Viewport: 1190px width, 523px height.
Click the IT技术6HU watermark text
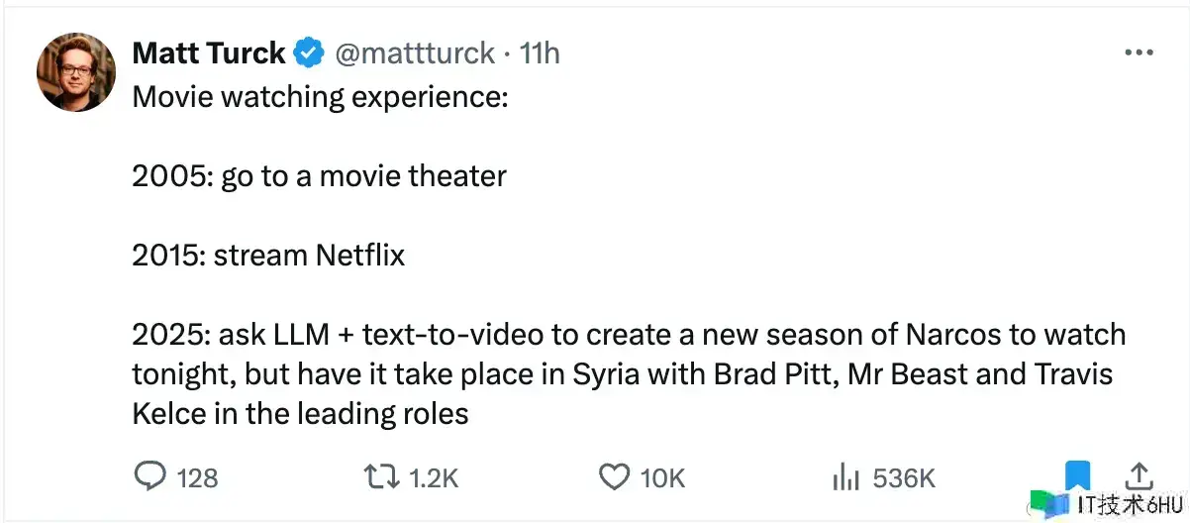point(1129,504)
